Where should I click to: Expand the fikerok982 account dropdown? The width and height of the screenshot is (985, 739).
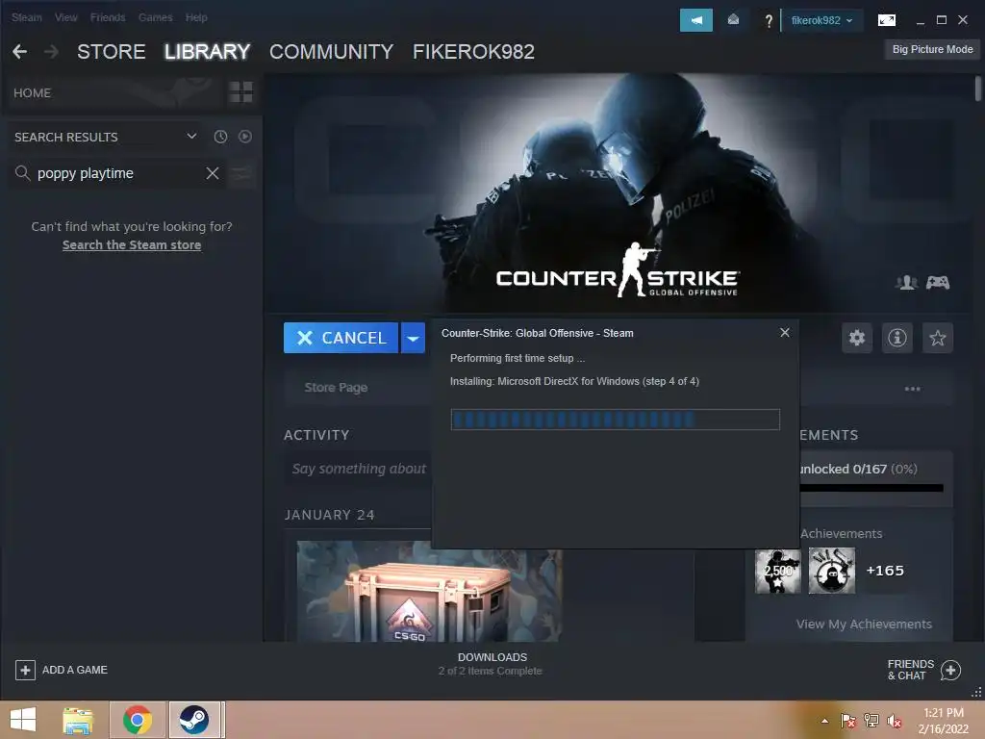[x=821, y=21]
